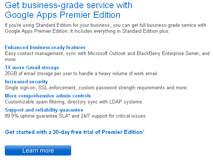Click the Customizable spam filtering description
Viewport: 213px width, 160px height.
[74, 102]
